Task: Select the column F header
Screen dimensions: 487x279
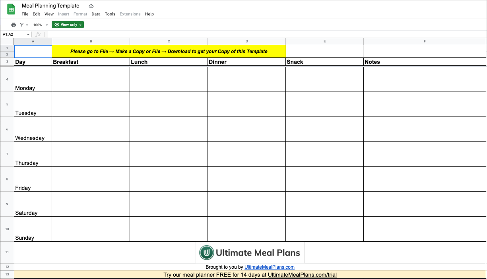Action: (x=425, y=42)
